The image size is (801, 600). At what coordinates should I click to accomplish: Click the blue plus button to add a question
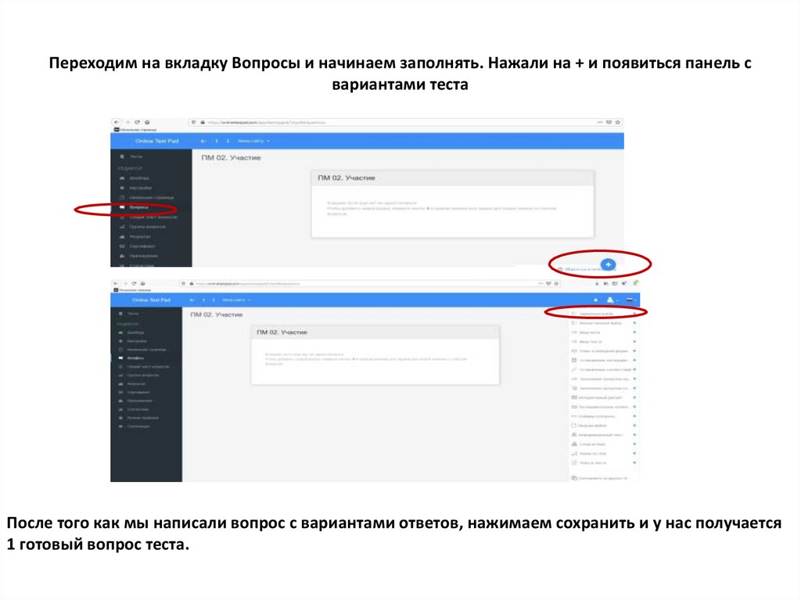click(x=608, y=264)
